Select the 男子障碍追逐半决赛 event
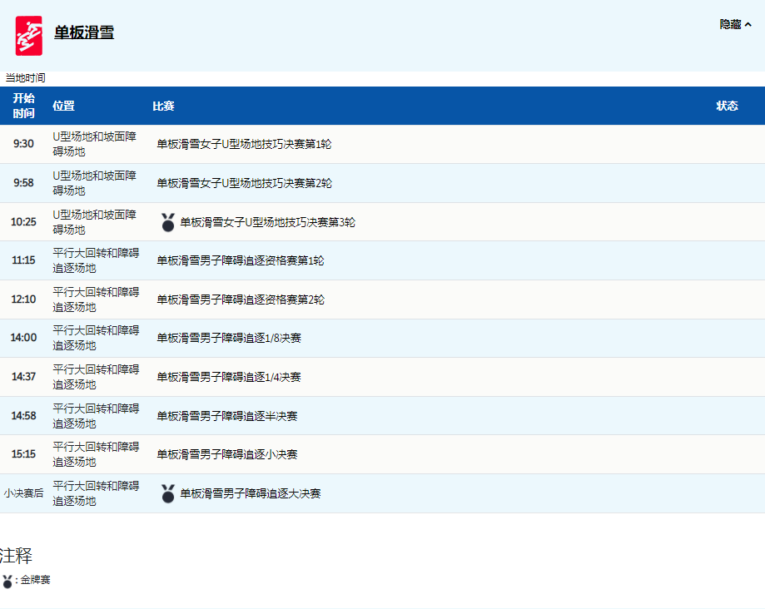The image size is (765, 609). coord(227,416)
